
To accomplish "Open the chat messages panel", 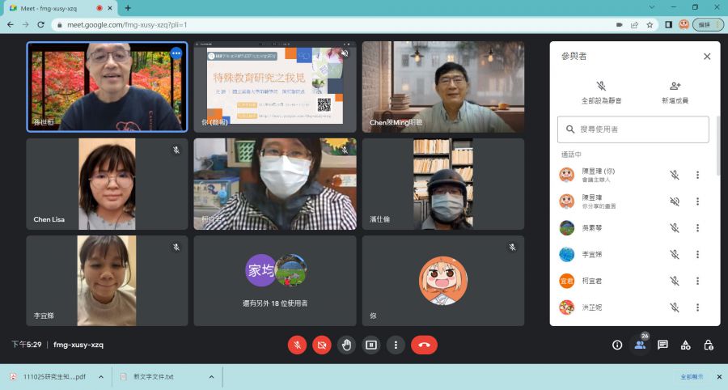I will [662, 345].
